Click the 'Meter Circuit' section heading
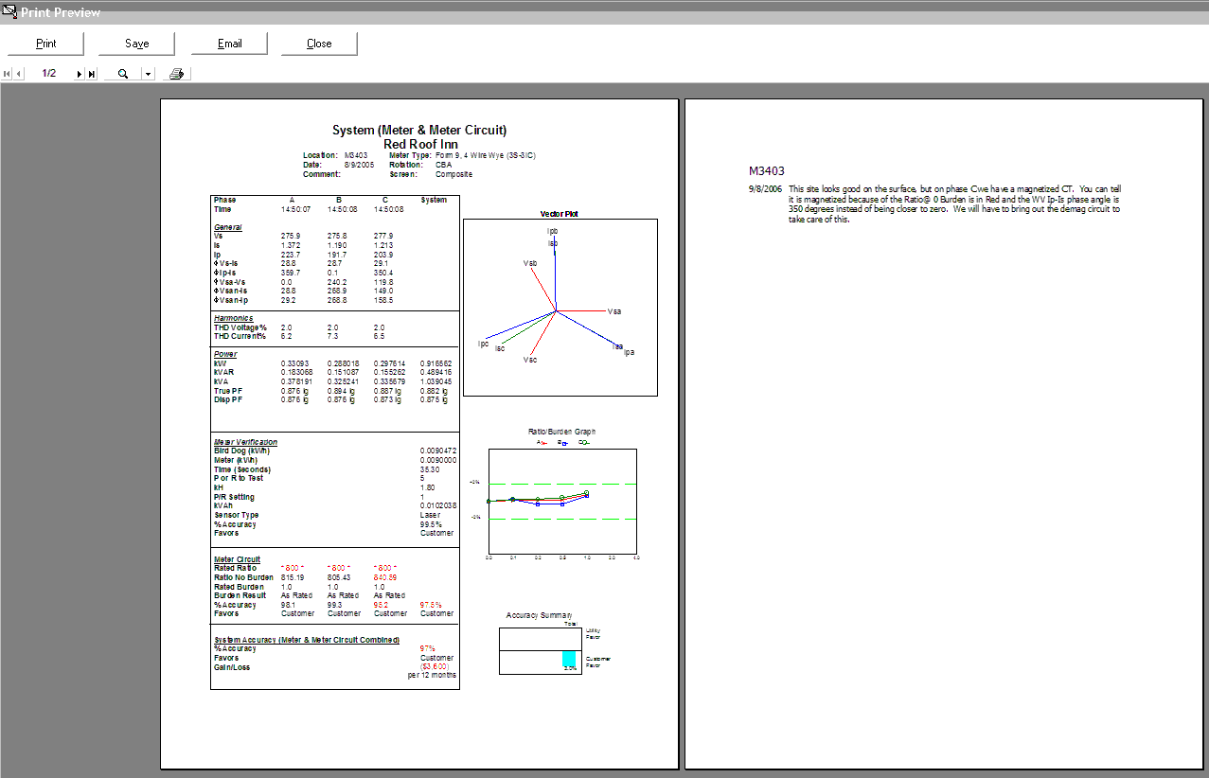Image resolution: width=1209 pixels, height=778 pixels. click(x=237, y=559)
